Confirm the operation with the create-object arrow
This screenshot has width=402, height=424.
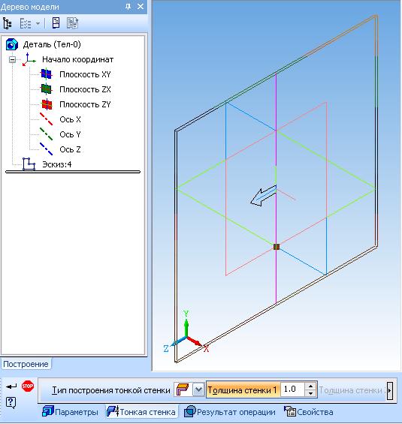(x=11, y=386)
